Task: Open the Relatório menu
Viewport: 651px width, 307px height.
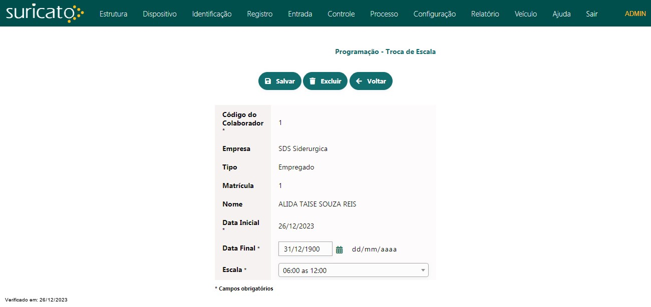Action: click(485, 14)
